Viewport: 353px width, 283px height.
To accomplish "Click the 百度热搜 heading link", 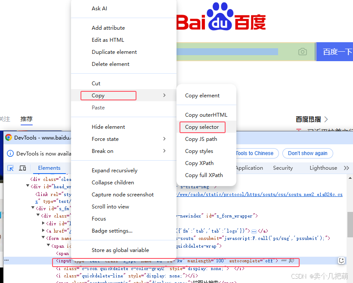I will (308, 119).
